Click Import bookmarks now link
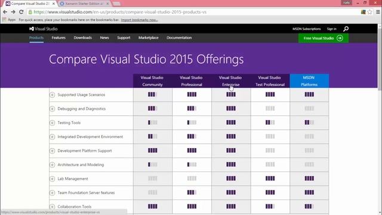 coord(139,20)
